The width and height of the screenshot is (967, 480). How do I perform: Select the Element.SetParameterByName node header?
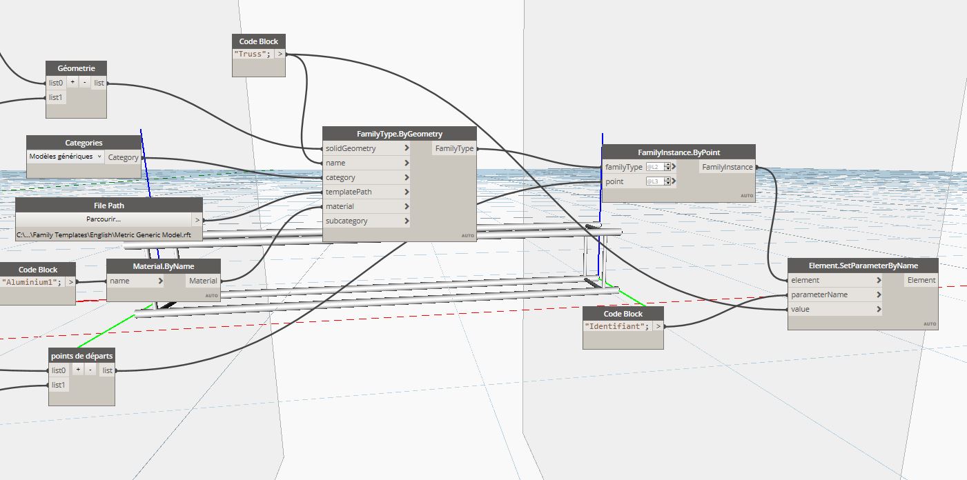click(863, 266)
